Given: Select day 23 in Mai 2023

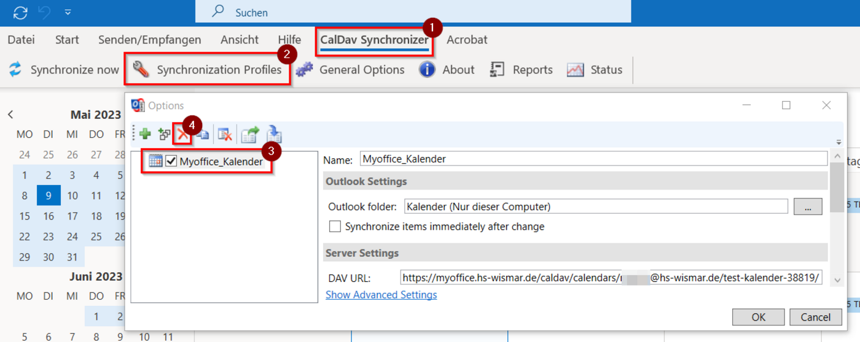Looking at the screenshot, I should pos(49,237).
